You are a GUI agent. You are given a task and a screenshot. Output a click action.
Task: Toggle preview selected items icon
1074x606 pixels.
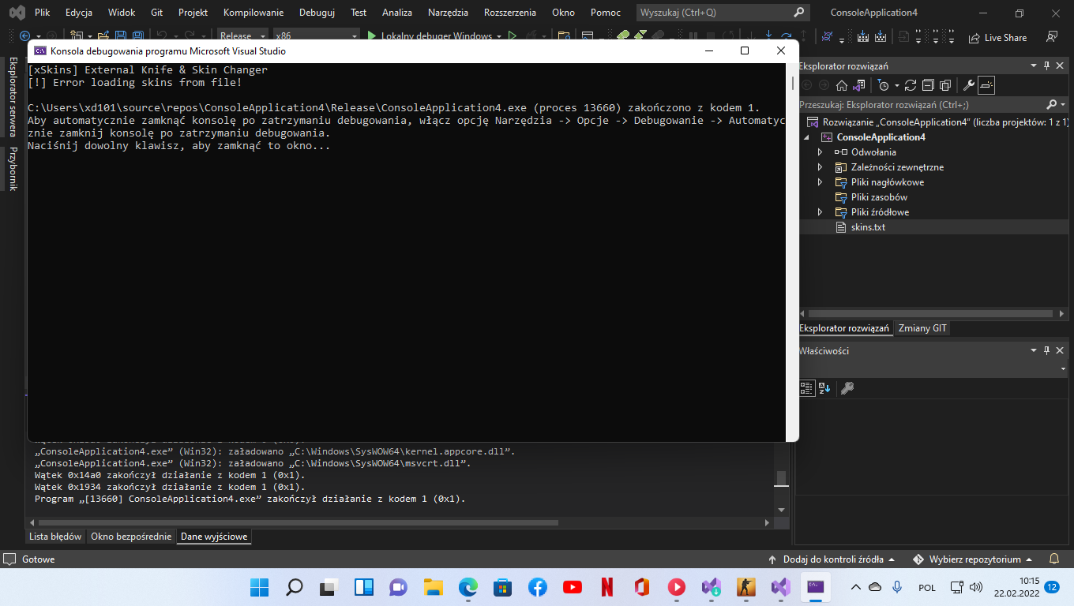click(986, 85)
